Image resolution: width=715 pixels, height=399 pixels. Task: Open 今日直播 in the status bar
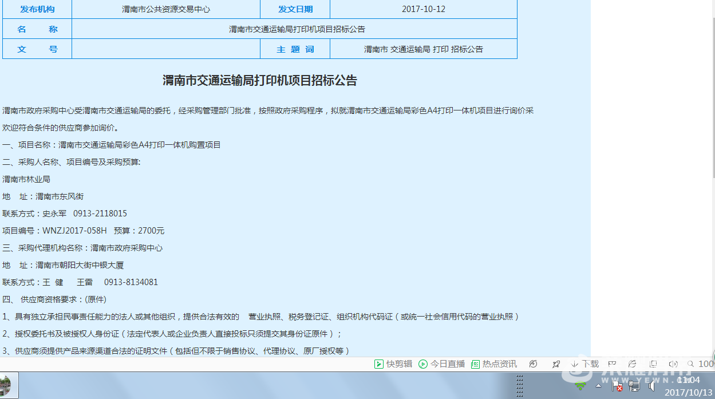tap(441, 364)
